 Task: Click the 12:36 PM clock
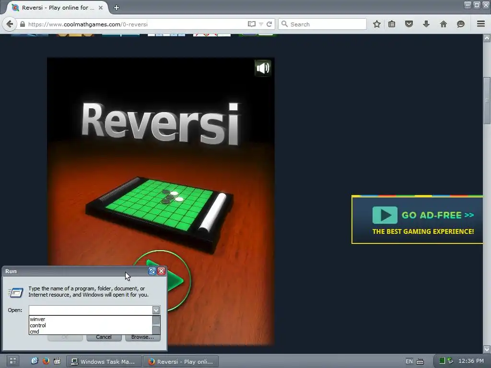tap(471, 361)
